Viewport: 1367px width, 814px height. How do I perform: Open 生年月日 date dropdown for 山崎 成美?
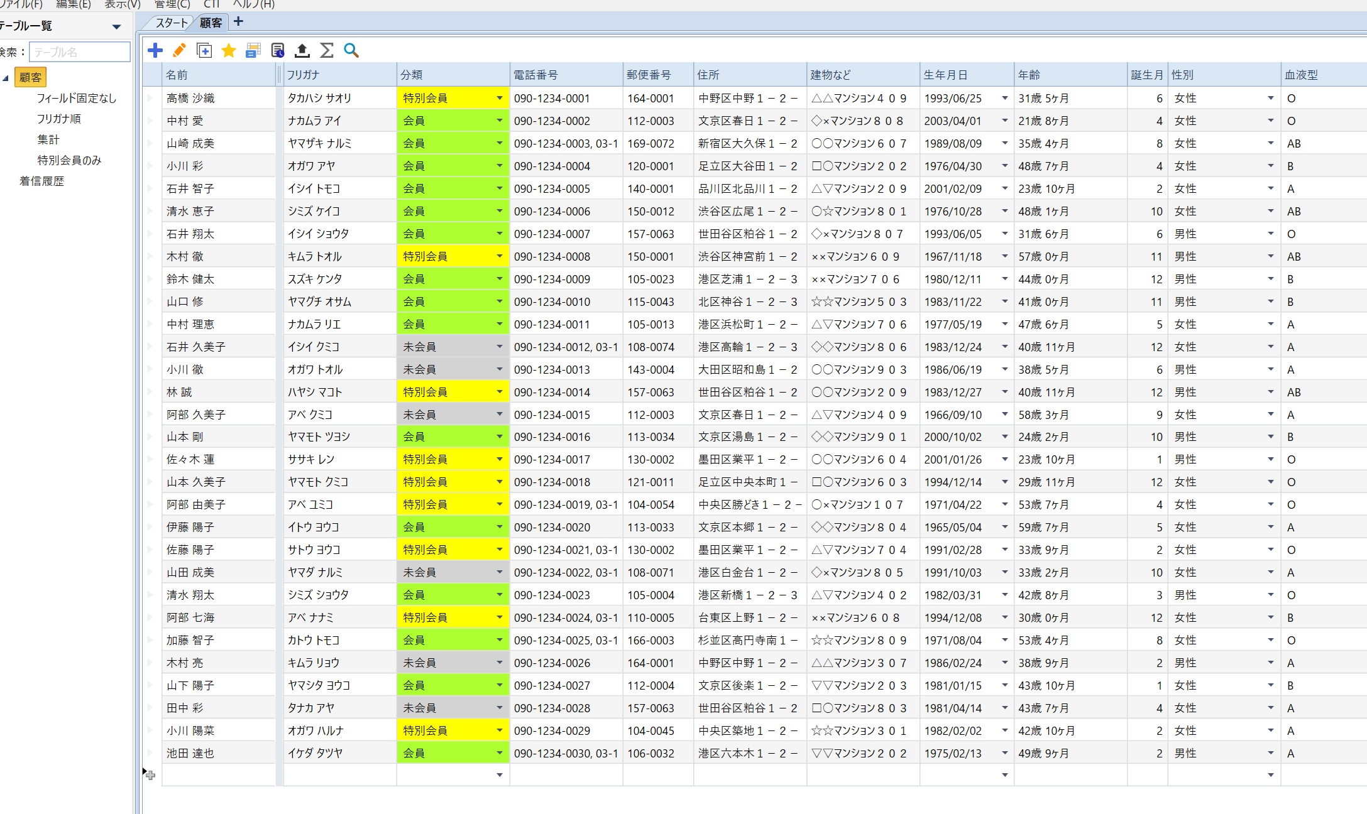[1004, 143]
